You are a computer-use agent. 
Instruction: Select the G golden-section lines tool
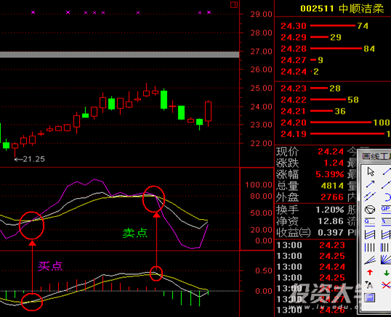click(370, 222)
